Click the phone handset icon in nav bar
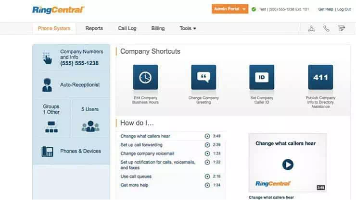 [x=326, y=28]
